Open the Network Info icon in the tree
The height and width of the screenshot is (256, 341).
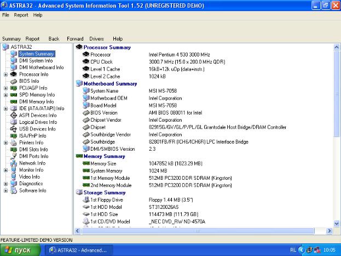click(x=14, y=163)
